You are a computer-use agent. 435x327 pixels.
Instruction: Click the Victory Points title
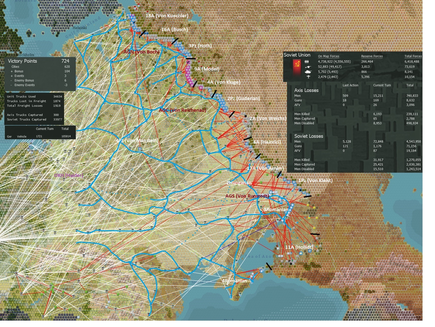coord(22,61)
